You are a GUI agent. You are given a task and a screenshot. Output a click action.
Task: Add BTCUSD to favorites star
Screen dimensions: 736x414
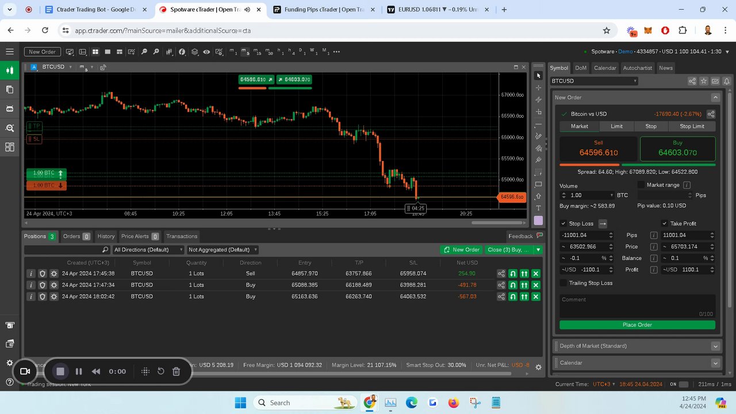704,81
